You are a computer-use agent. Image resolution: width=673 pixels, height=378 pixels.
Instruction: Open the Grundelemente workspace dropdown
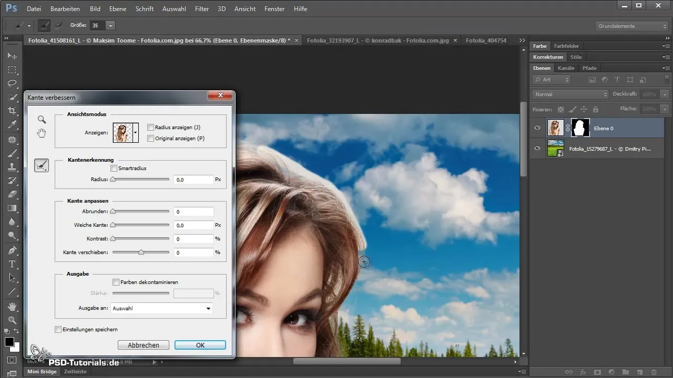[x=632, y=26]
